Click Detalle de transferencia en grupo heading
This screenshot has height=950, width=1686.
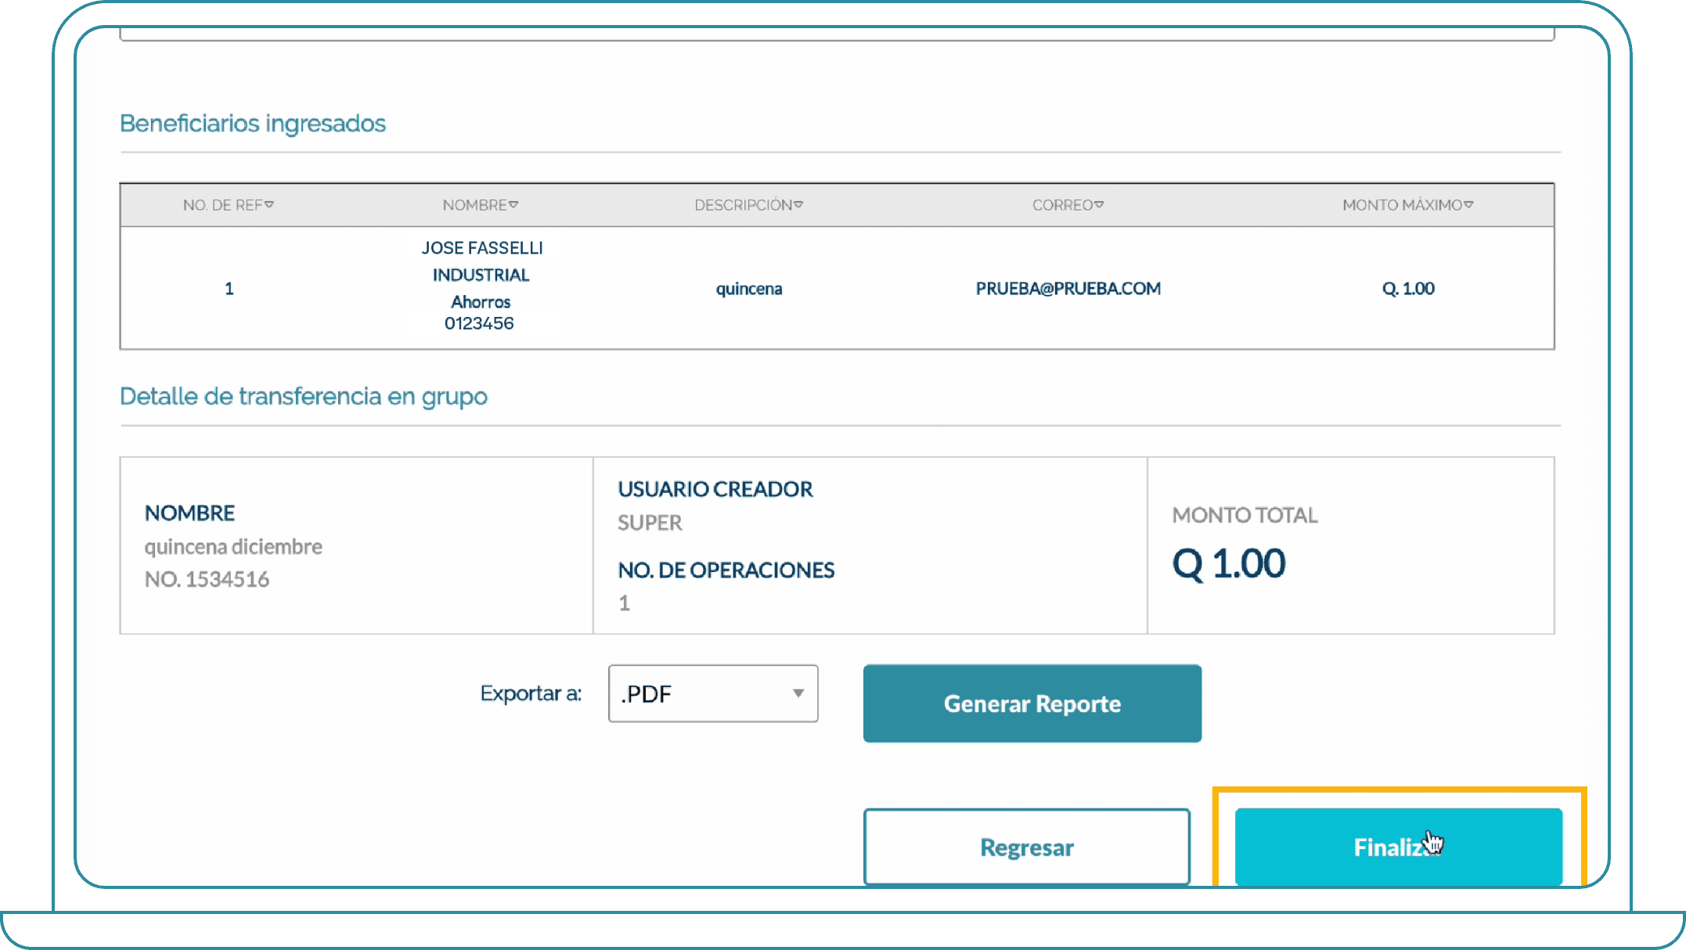(304, 396)
